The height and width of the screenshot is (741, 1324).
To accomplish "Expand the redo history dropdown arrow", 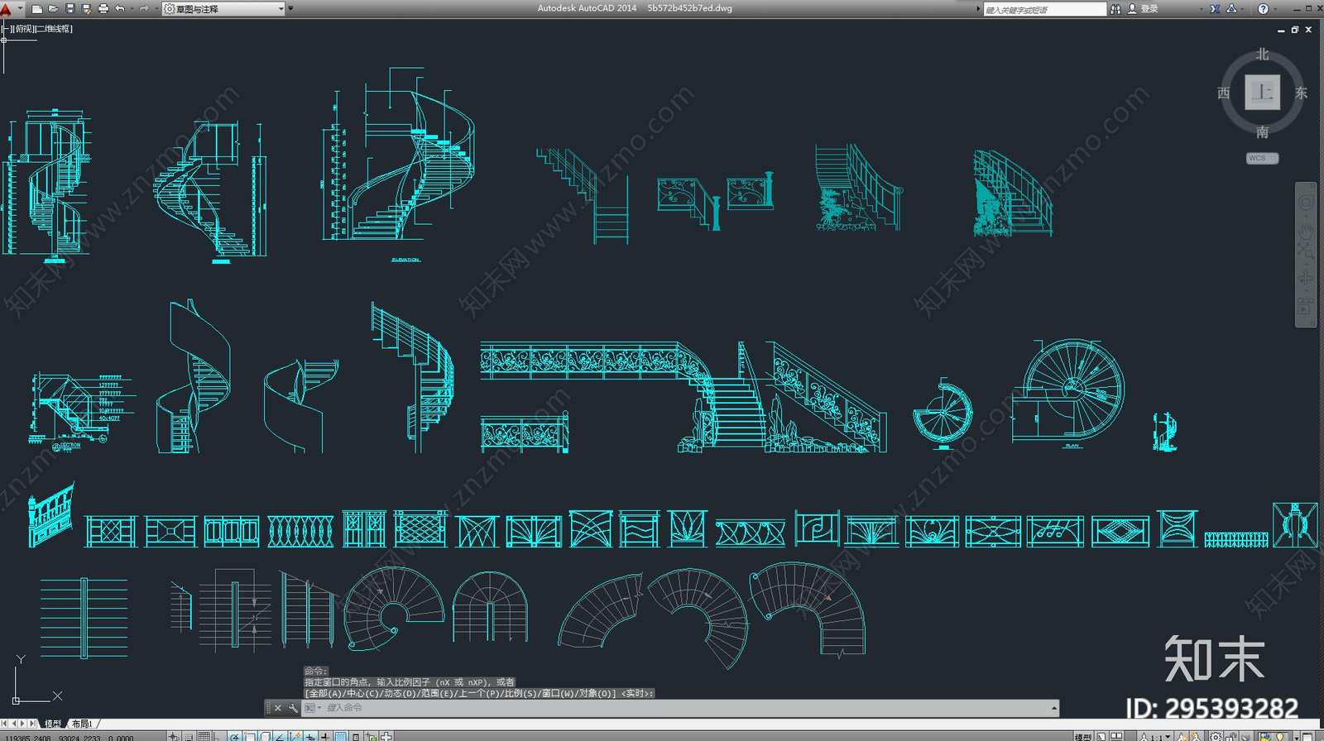I will [156, 9].
